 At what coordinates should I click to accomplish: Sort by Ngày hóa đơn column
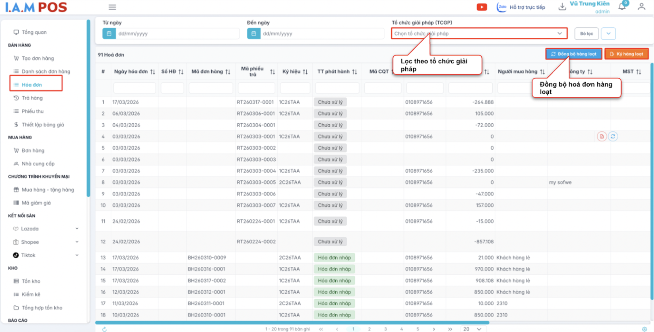click(x=152, y=72)
